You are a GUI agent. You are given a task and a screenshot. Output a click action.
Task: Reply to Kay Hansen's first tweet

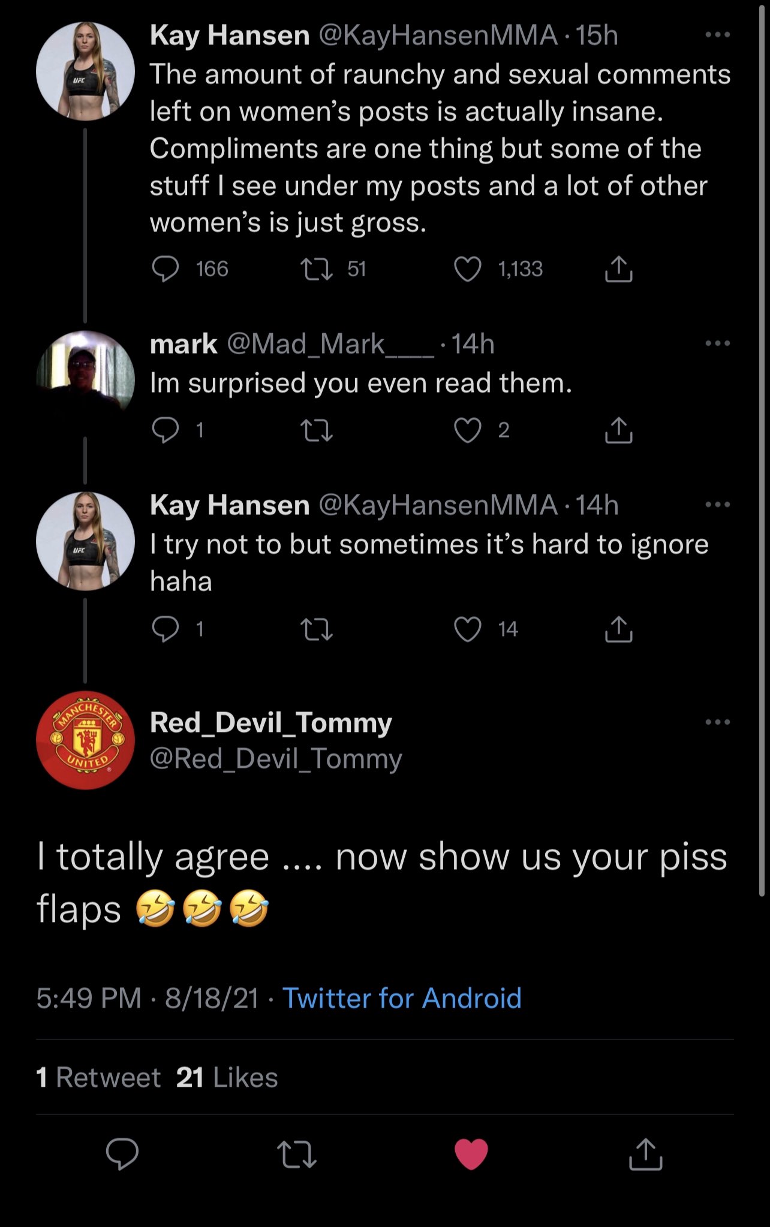tap(165, 269)
